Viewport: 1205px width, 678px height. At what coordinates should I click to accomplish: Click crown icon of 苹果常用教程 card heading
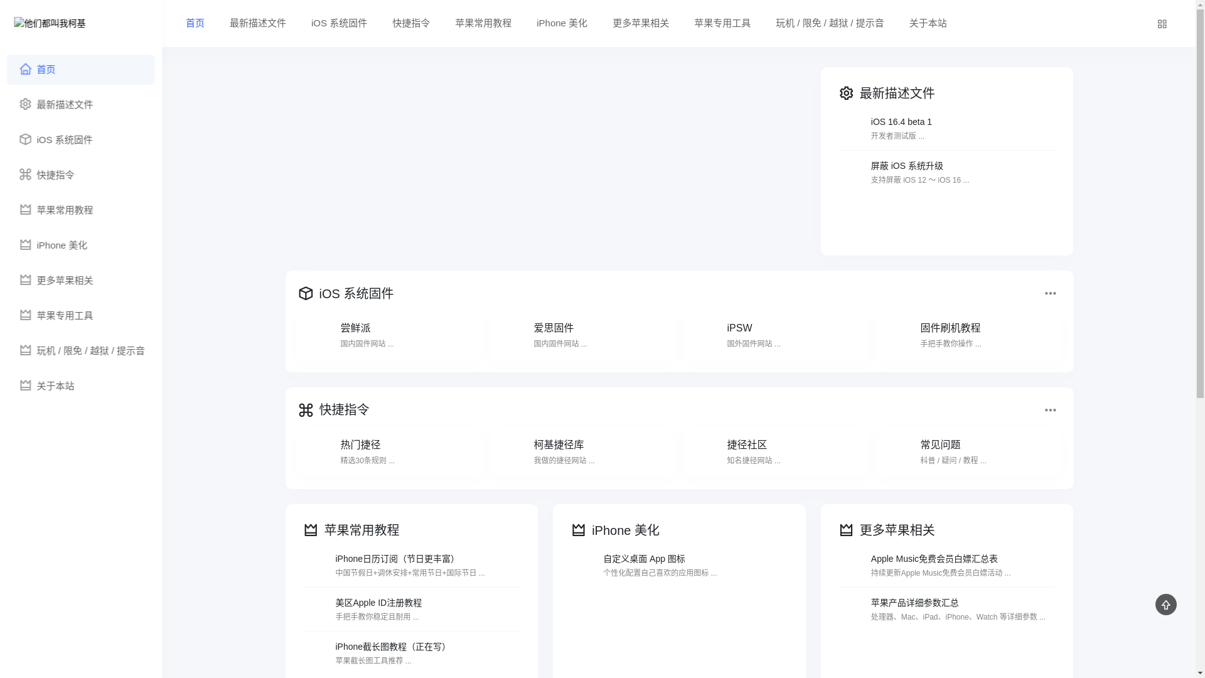pos(311,530)
